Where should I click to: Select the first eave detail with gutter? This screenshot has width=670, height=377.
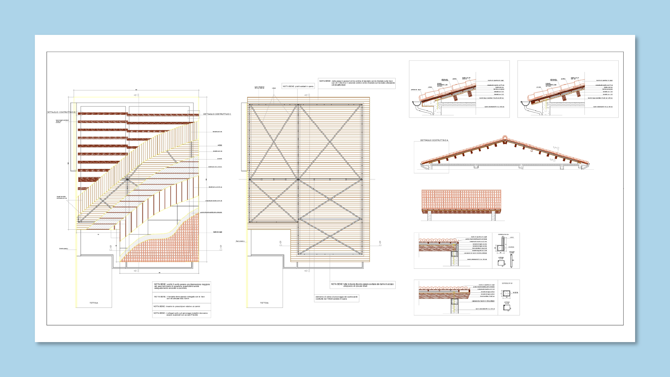coord(459,89)
